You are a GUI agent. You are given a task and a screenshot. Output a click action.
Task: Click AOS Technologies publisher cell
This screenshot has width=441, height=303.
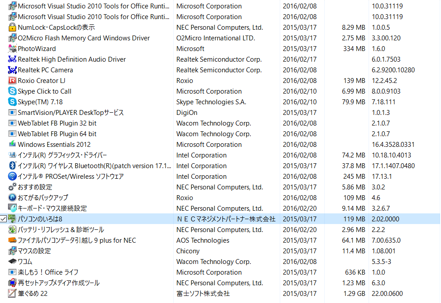pos(203,240)
